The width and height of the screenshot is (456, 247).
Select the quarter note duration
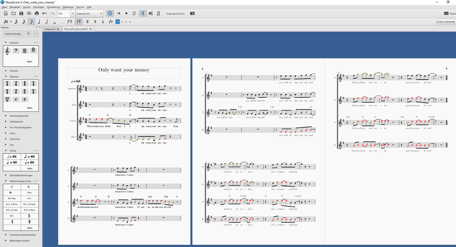pos(39,22)
